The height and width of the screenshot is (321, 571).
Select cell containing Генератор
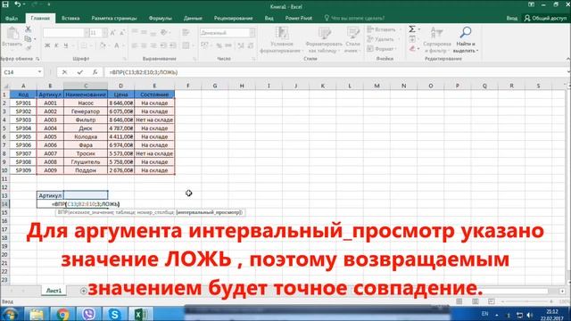(x=86, y=111)
